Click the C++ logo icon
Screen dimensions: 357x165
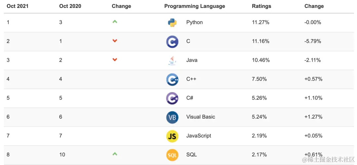pyautogui.click(x=172, y=80)
